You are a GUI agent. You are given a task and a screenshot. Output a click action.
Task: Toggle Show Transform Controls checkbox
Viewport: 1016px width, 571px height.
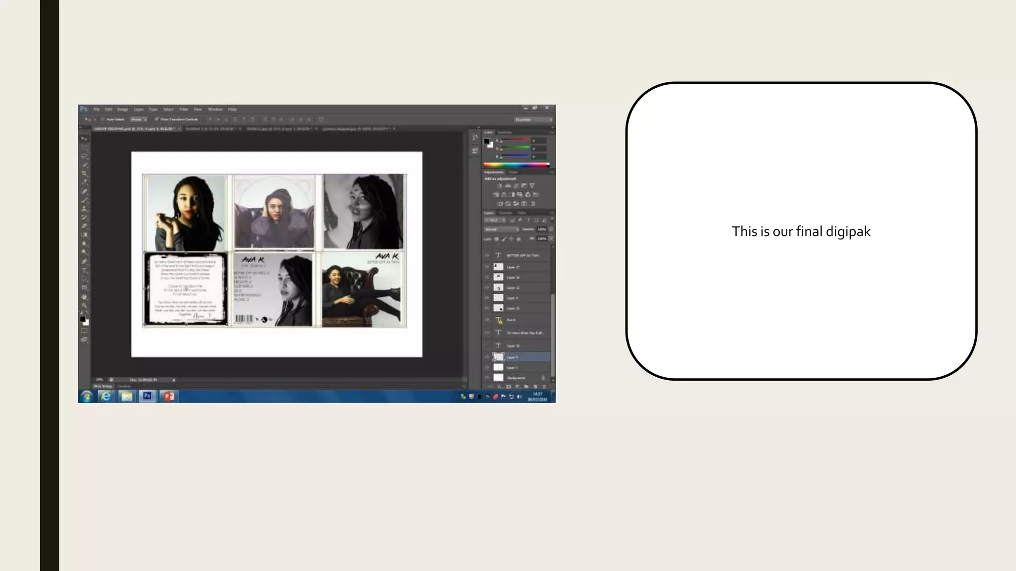pyautogui.click(x=157, y=119)
